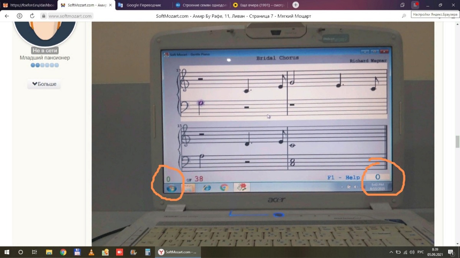This screenshot has height=258, width=460.
Task: Go back with the browser back arrow
Action: click(7, 16)
